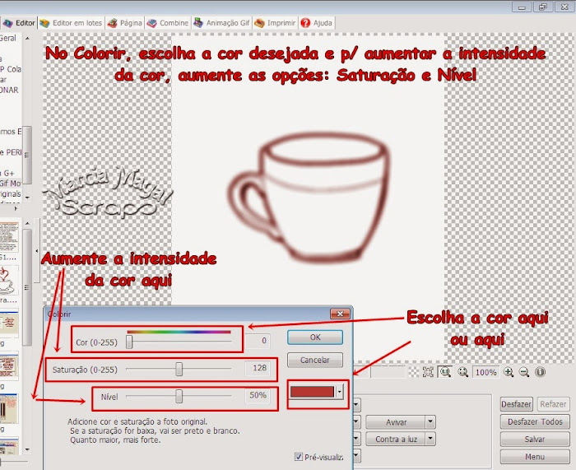Click the Nível slider handle
This screenshot has height=470, width=576.
[x=179, y=396]
